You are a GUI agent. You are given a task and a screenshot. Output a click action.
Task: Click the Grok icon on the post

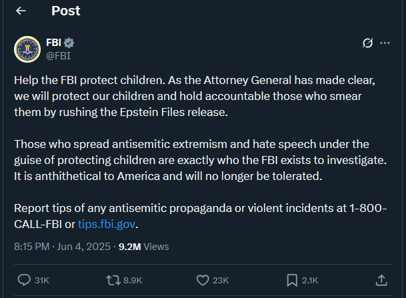pos(367,43)
